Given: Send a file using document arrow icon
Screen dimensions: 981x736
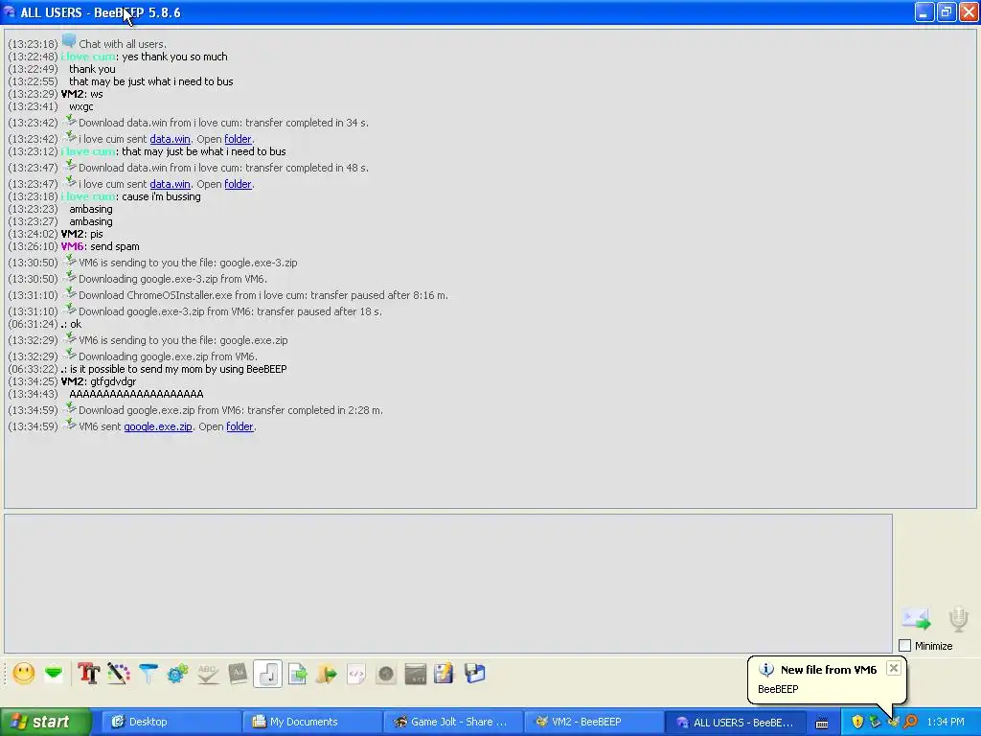Looking at the screenshot, I should [x=298, y=674].
